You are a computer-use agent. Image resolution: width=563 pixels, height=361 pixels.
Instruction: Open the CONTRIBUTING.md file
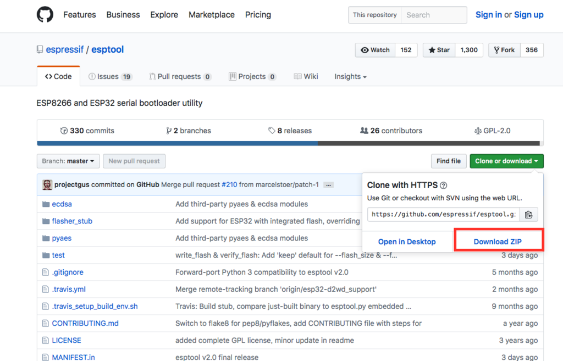[x=85, y=323]
